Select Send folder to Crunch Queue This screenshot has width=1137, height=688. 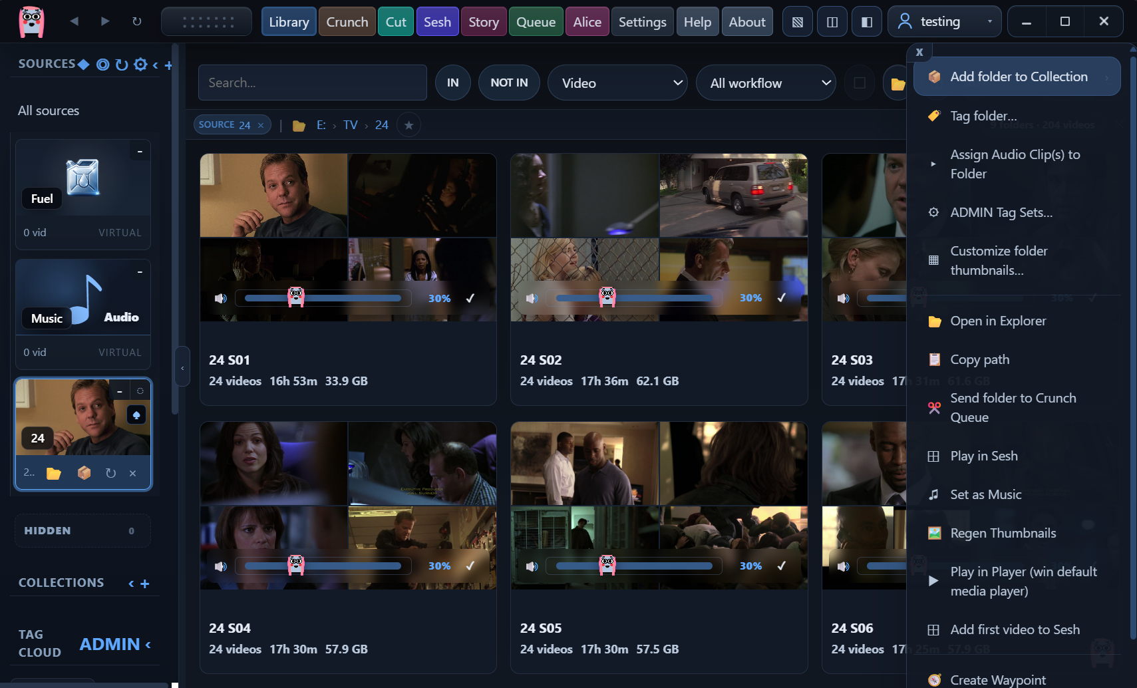click(1017, 408)
